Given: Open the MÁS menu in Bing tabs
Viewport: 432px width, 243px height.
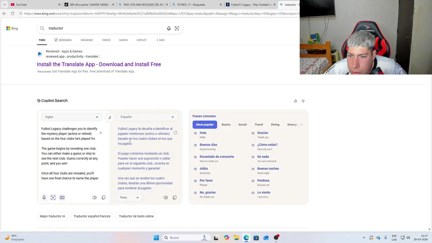Looking at the screenshot, I should tap(160, 40).
